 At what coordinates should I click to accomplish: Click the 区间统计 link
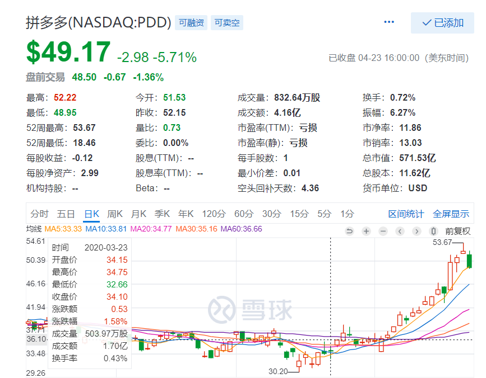click(x=406, y=214)
